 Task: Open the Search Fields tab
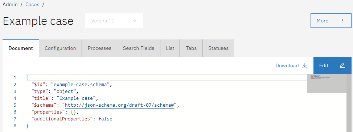tap(139, 48)
